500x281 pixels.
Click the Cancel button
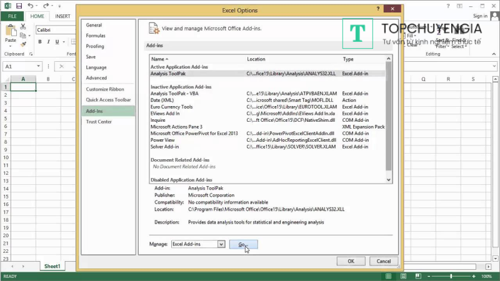384,261
